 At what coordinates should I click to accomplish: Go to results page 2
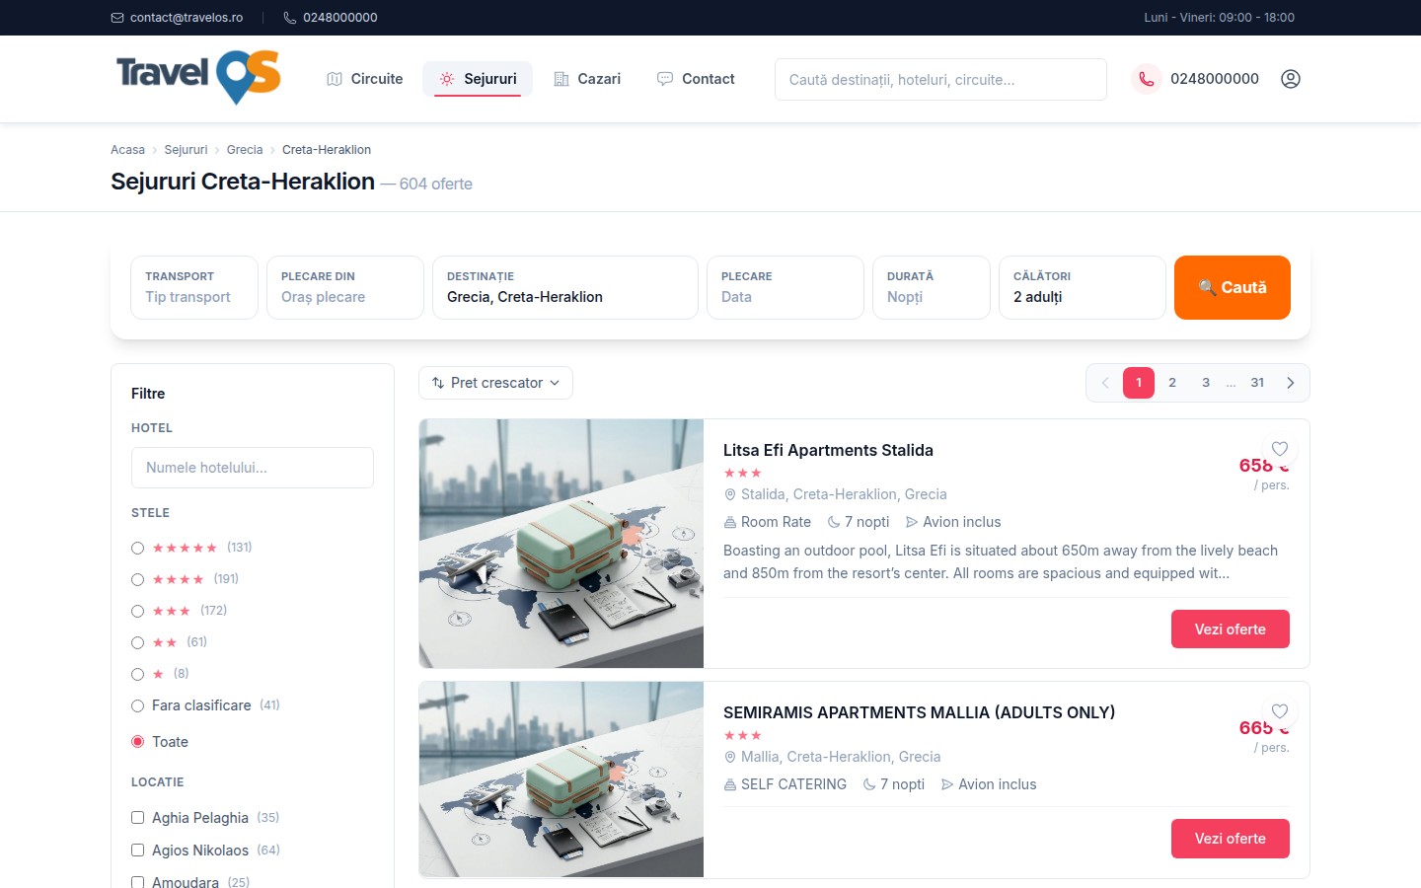[x=1172, y=383]
